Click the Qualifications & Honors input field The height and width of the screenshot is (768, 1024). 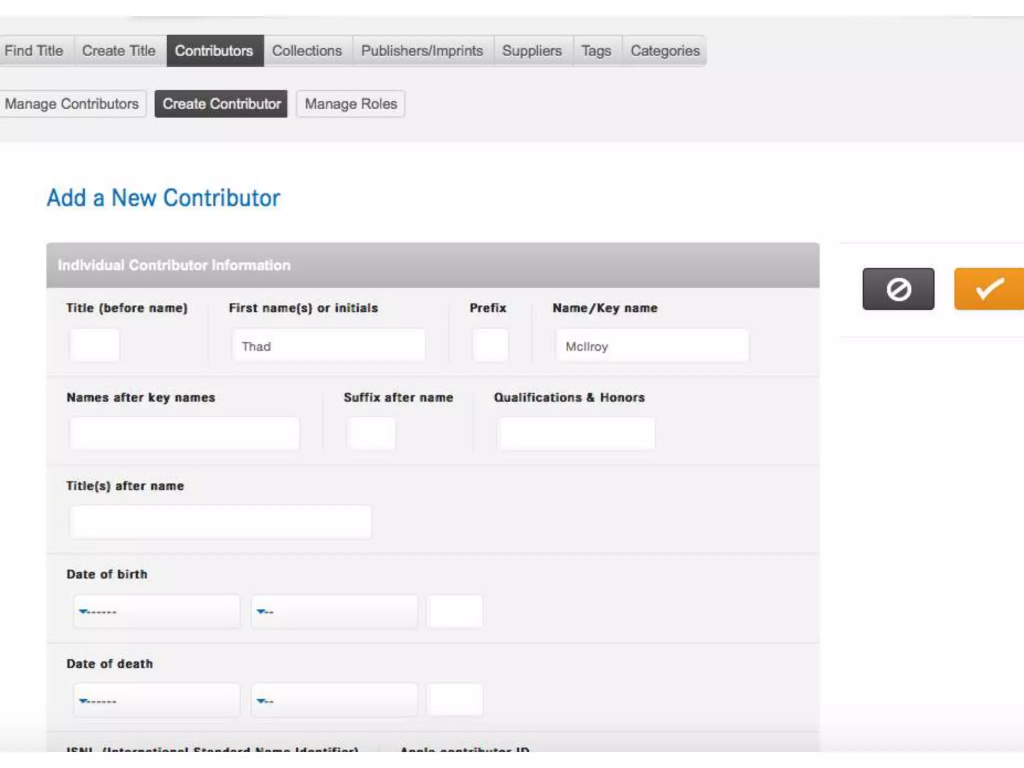[577, 433]
